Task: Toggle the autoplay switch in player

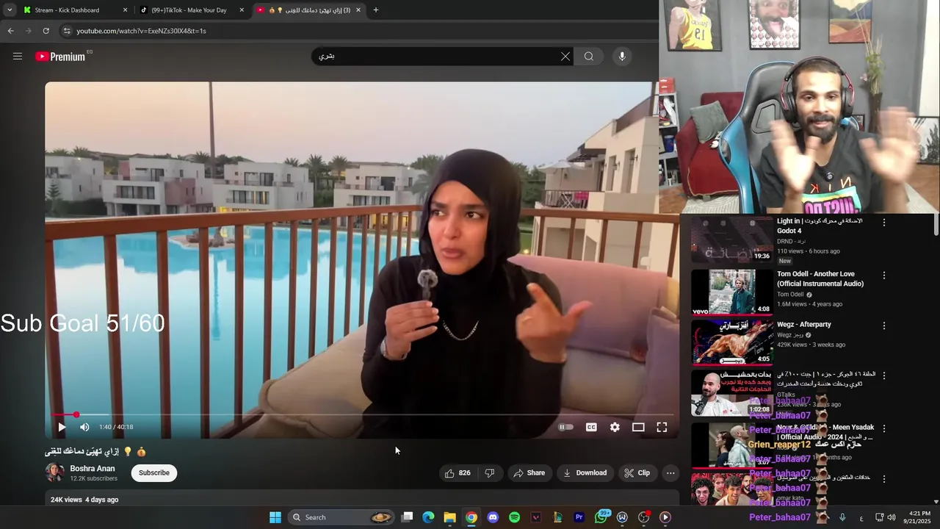Action: click(565, 427)
